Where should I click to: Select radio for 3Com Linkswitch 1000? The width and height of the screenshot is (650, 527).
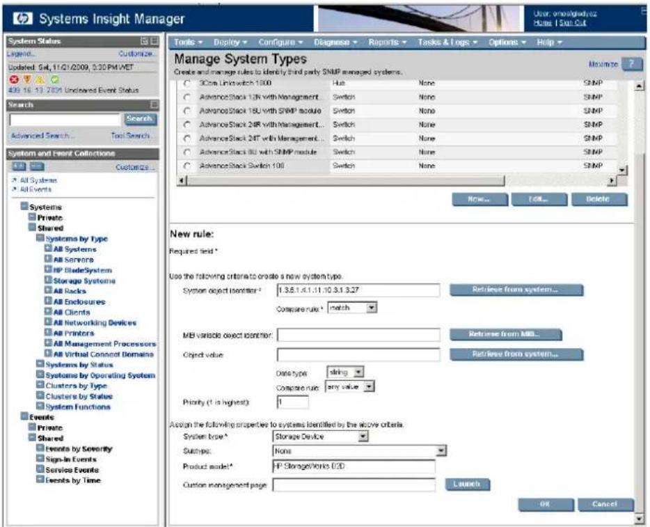point(187,84)
